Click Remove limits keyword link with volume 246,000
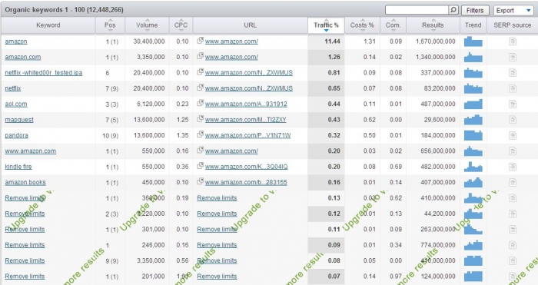The width and height of the screenshot is (538, 285). (25, 245)
